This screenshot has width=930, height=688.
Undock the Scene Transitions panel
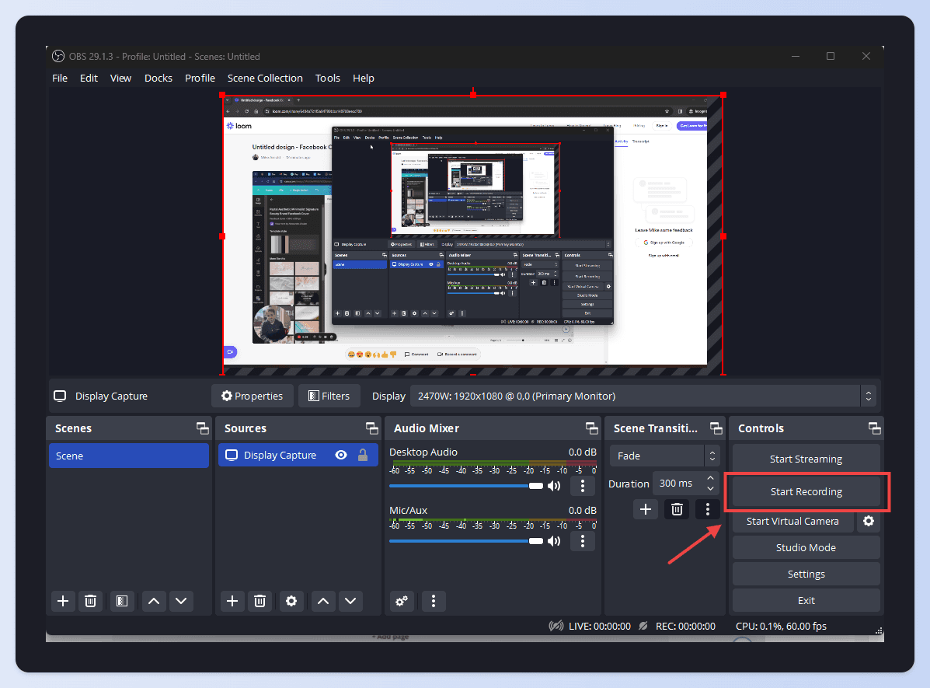(x=716, y=428)
